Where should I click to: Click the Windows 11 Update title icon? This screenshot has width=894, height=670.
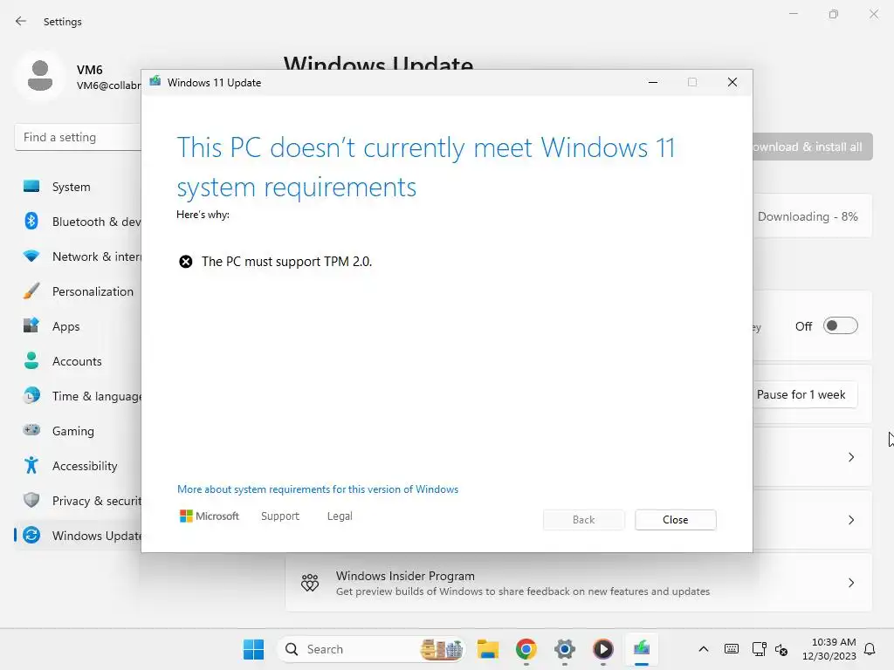[155, 81]
